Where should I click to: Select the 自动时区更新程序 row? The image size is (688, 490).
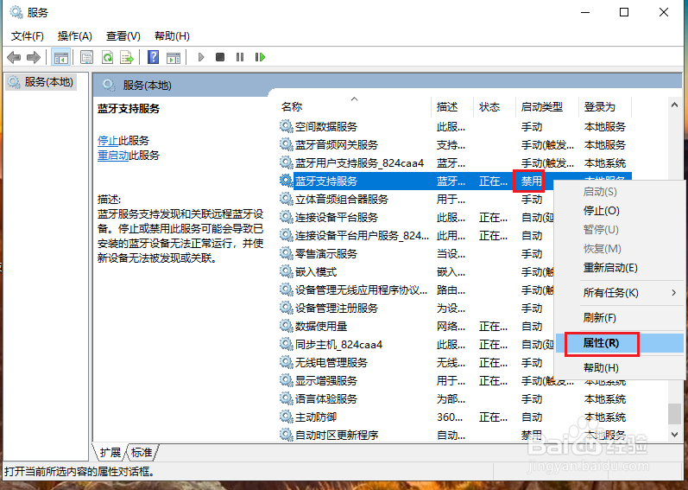pos(455,435)
